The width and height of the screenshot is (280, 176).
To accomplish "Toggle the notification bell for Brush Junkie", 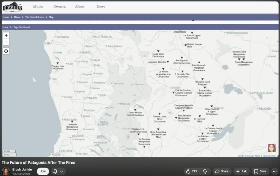I will click(x=55, y=171).
